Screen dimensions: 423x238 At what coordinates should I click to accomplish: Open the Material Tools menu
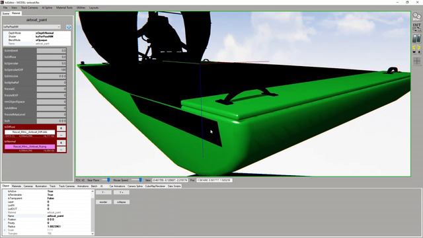tap(64, 8)
